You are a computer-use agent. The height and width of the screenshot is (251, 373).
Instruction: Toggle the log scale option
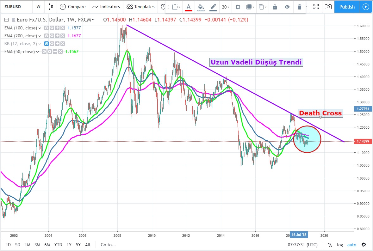[340, 245]
